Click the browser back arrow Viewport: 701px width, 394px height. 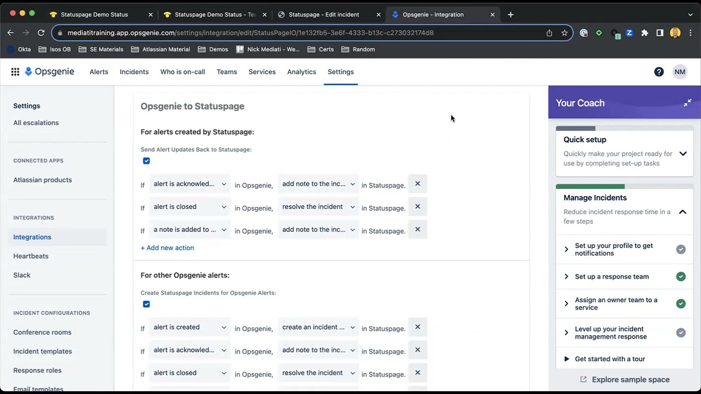[10, 33]
